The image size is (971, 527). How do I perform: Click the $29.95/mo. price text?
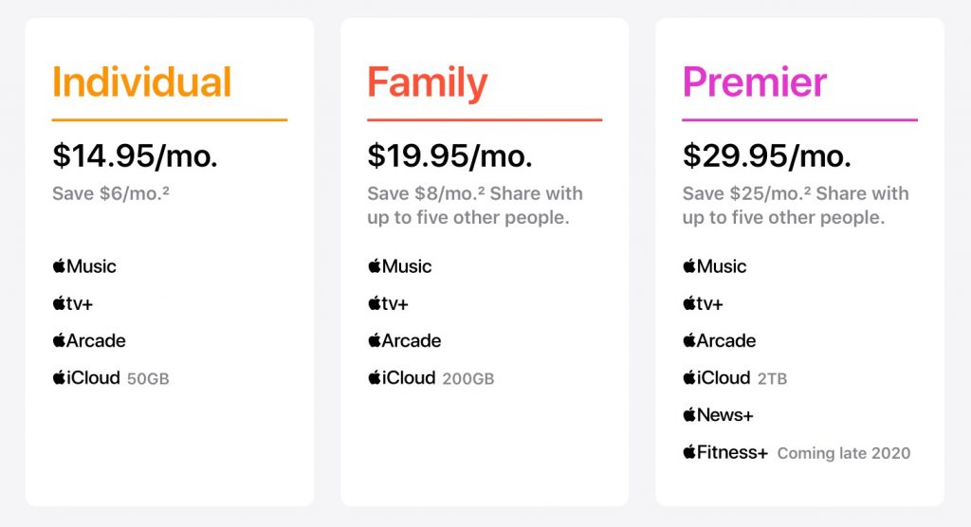click(x=766, y=155)
